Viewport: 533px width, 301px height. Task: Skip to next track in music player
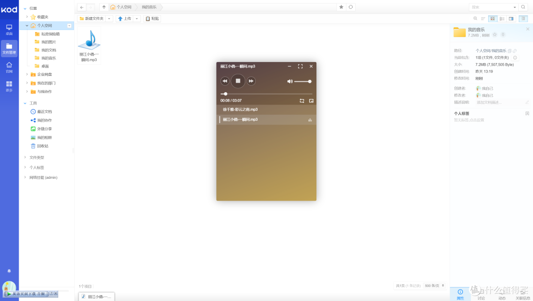click(x=251, y=81)
